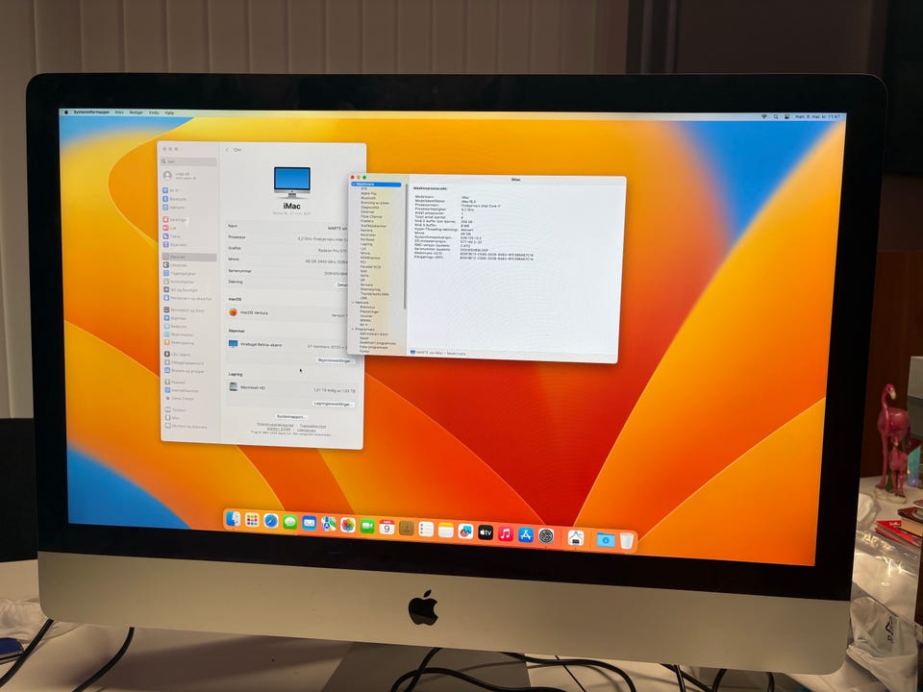Viewport: 923px width, 692px height.
Task: Click the Detaljer button next to Dekning
Action: tap(342, 284)
